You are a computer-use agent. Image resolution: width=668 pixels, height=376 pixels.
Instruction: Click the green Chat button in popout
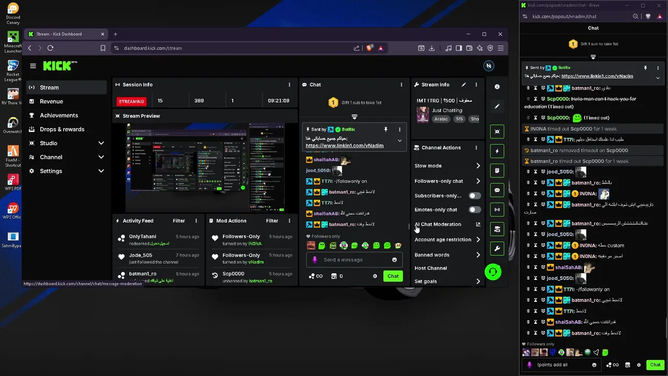[655, 365]
